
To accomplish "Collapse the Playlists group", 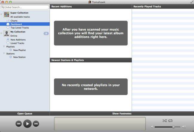I will tap(4, 46).
